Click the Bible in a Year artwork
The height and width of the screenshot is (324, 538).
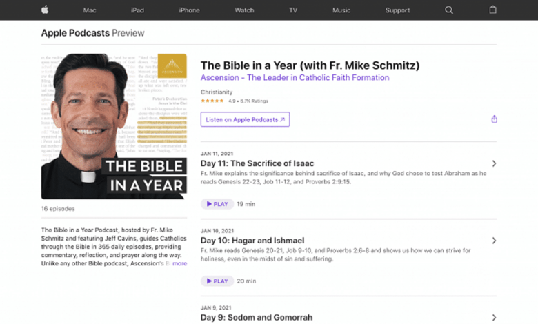(x=114, y=126)
